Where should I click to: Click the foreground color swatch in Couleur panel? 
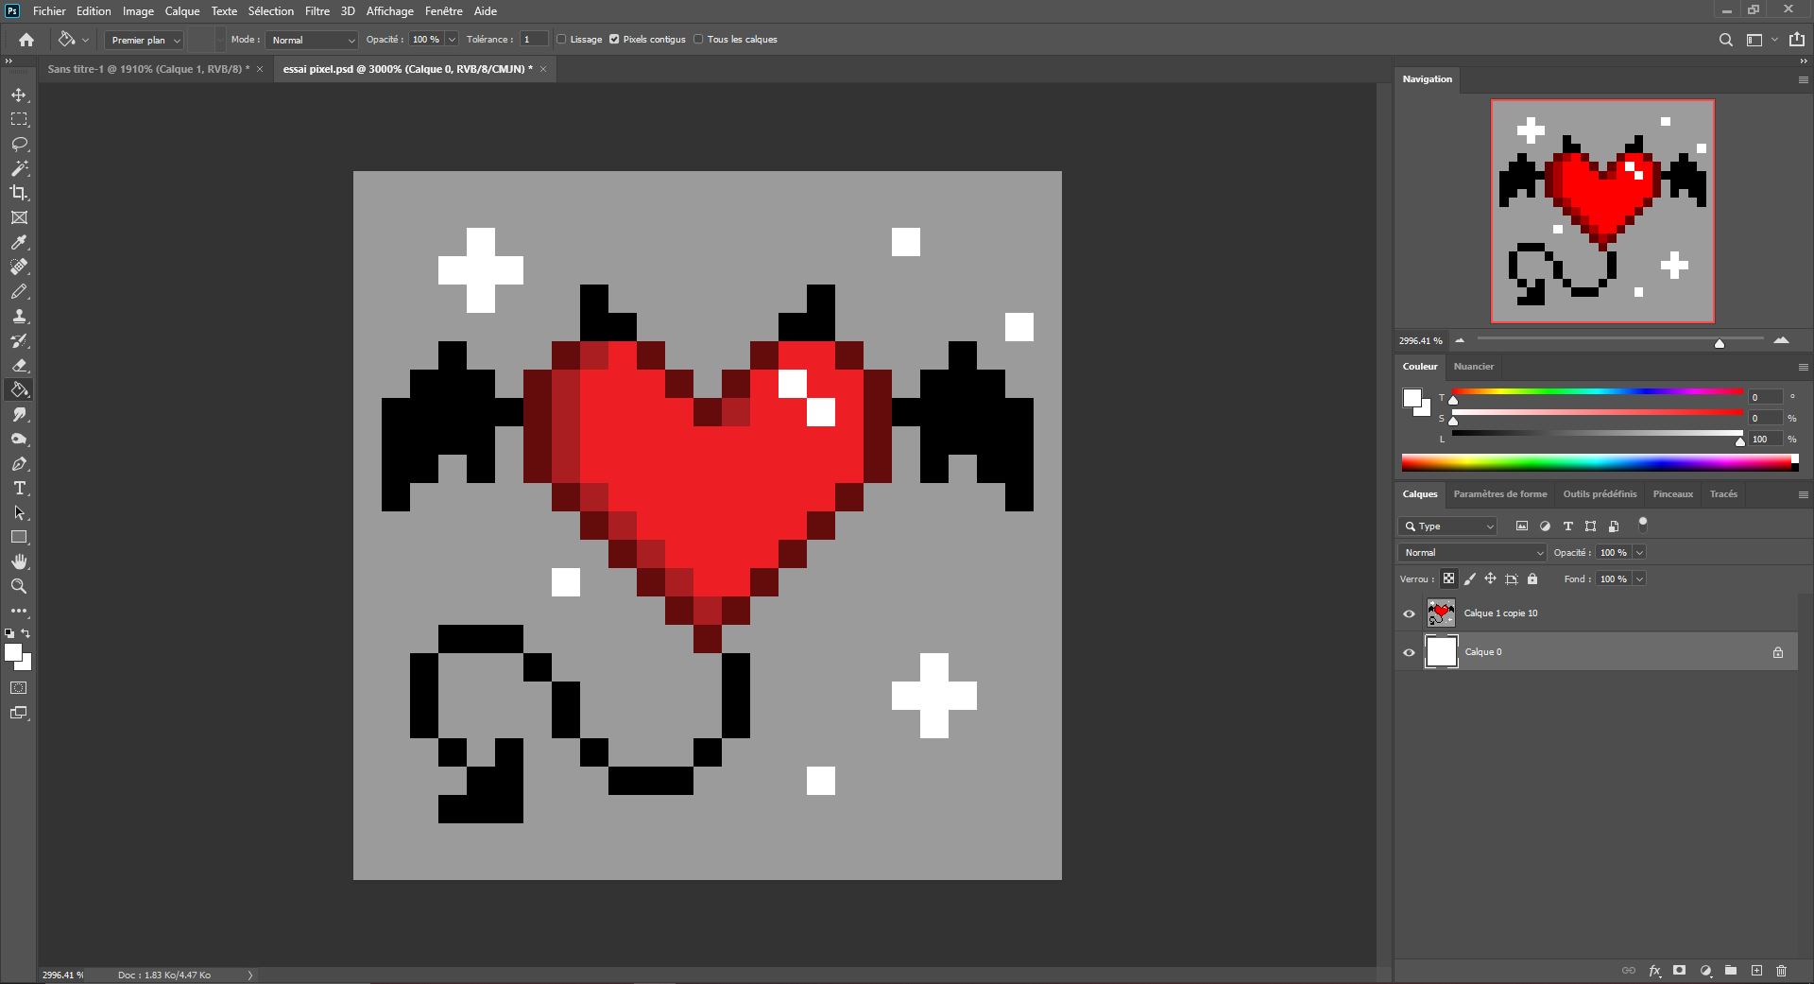[1412, 398]
